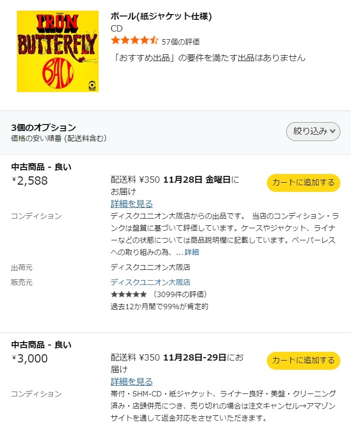Click the orange product star rating icons
351x425 pixels.
pyautogui.click(x=134, y=41)
